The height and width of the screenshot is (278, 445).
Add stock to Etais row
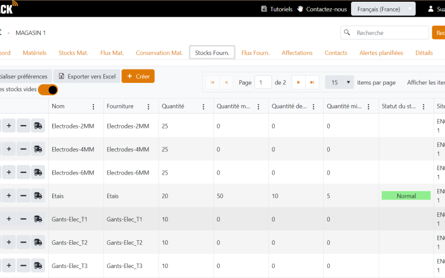pyautogui.click(x=9, y=196)
